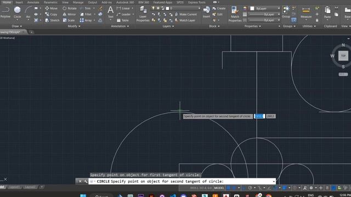Click the Edit block button

point(217,14)
